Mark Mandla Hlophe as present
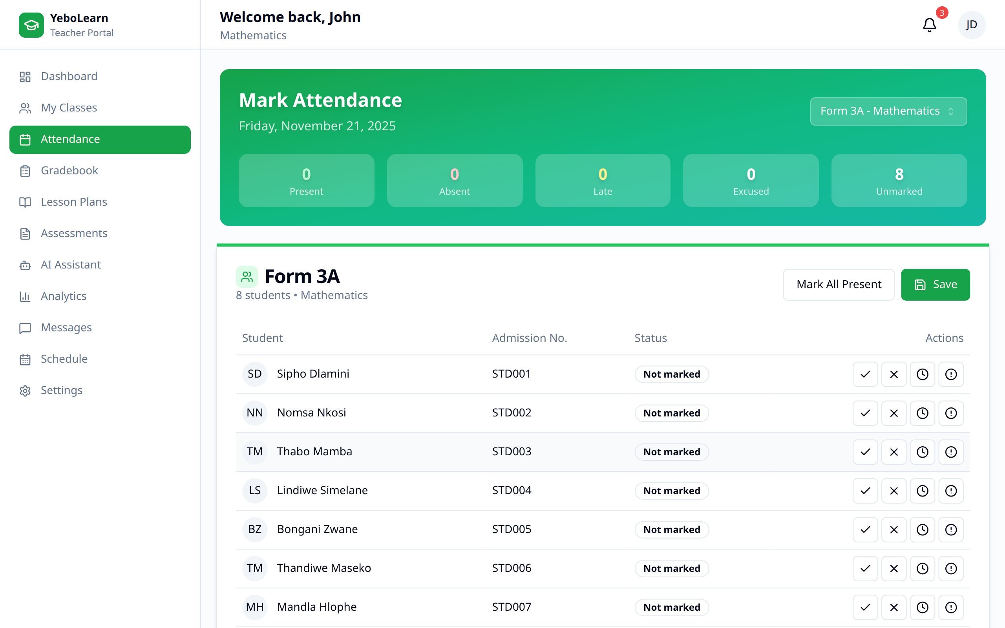1005x628 pixels. tap(865, 607)
